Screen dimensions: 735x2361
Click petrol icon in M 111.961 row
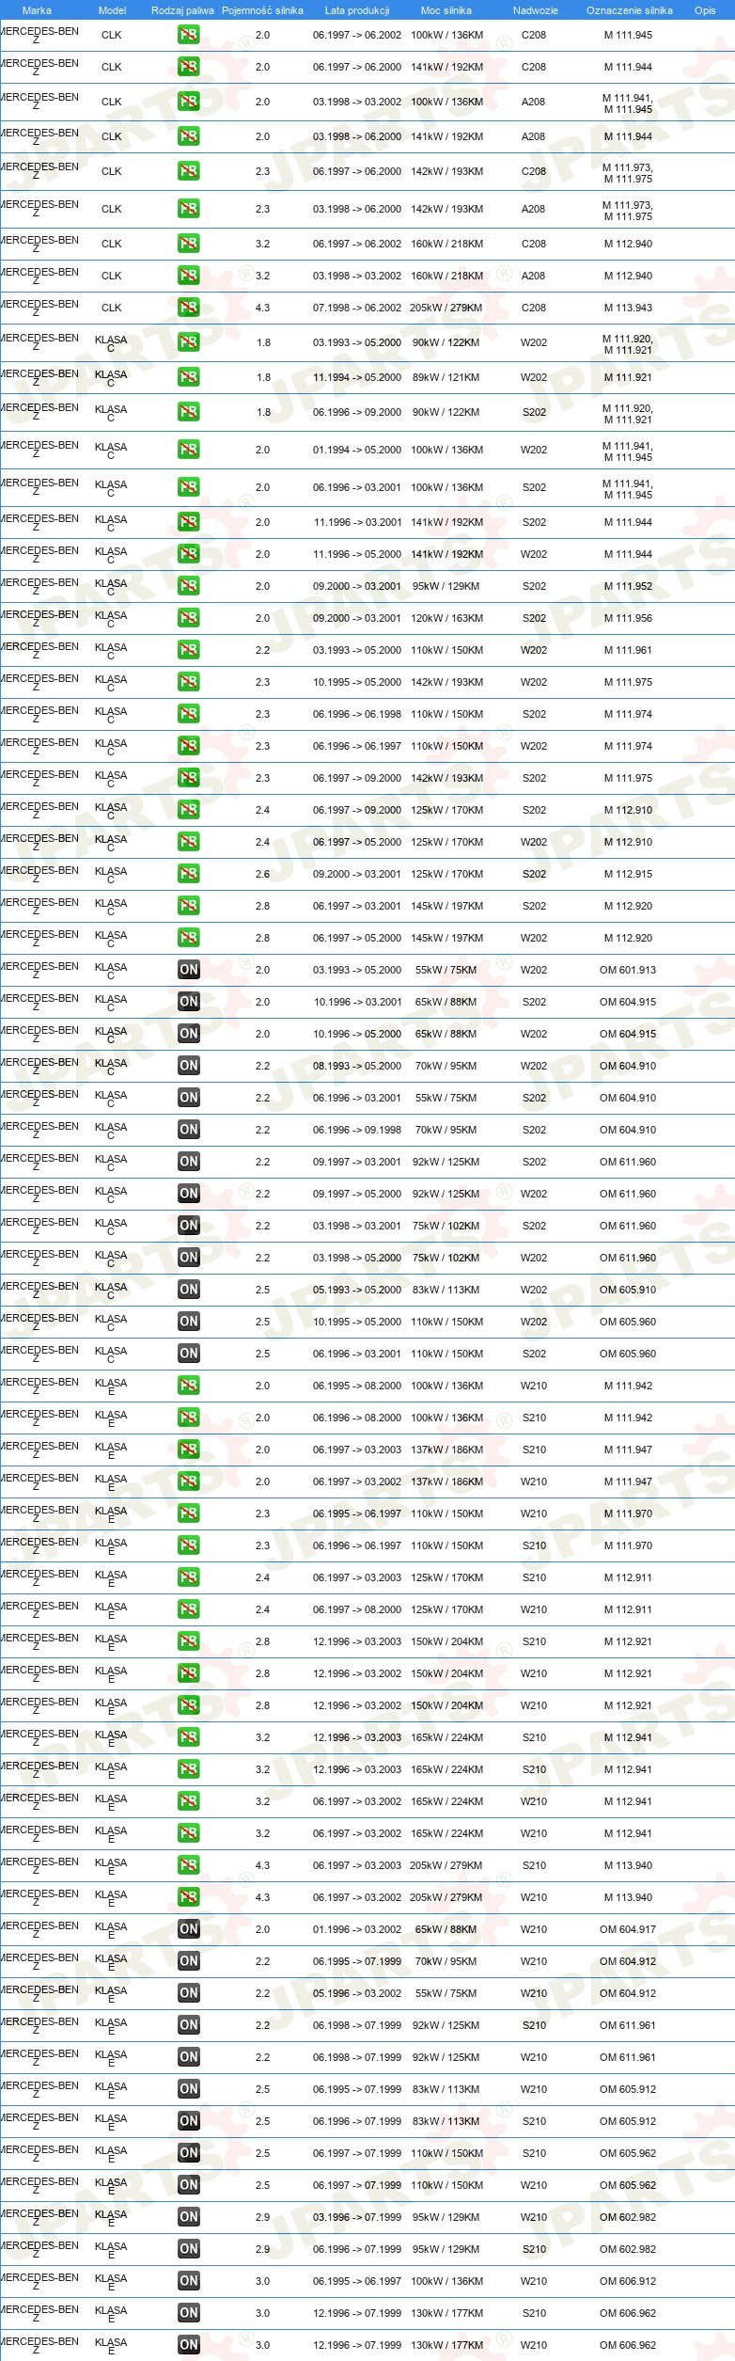pos(189,650)
